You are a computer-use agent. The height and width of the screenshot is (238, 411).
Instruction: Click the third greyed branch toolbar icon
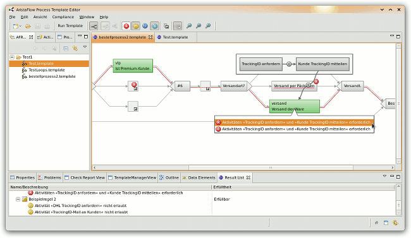(x=114, y=26)
